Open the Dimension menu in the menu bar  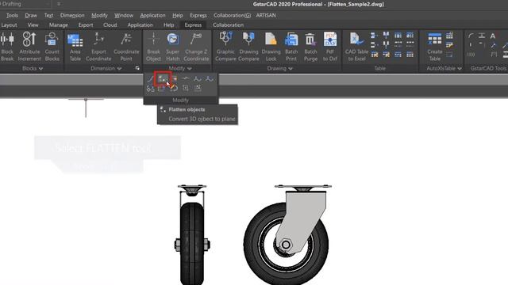click(72, 15)
